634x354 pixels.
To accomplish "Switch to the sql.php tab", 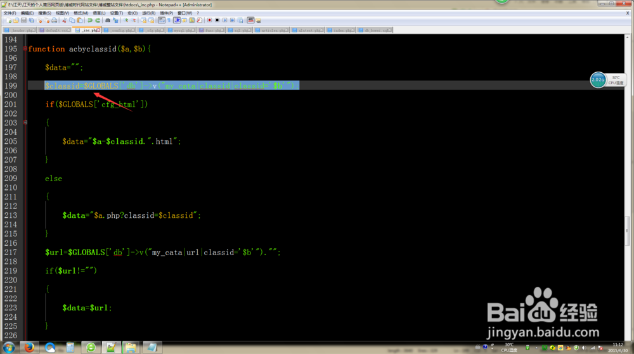I will (240, 30).
